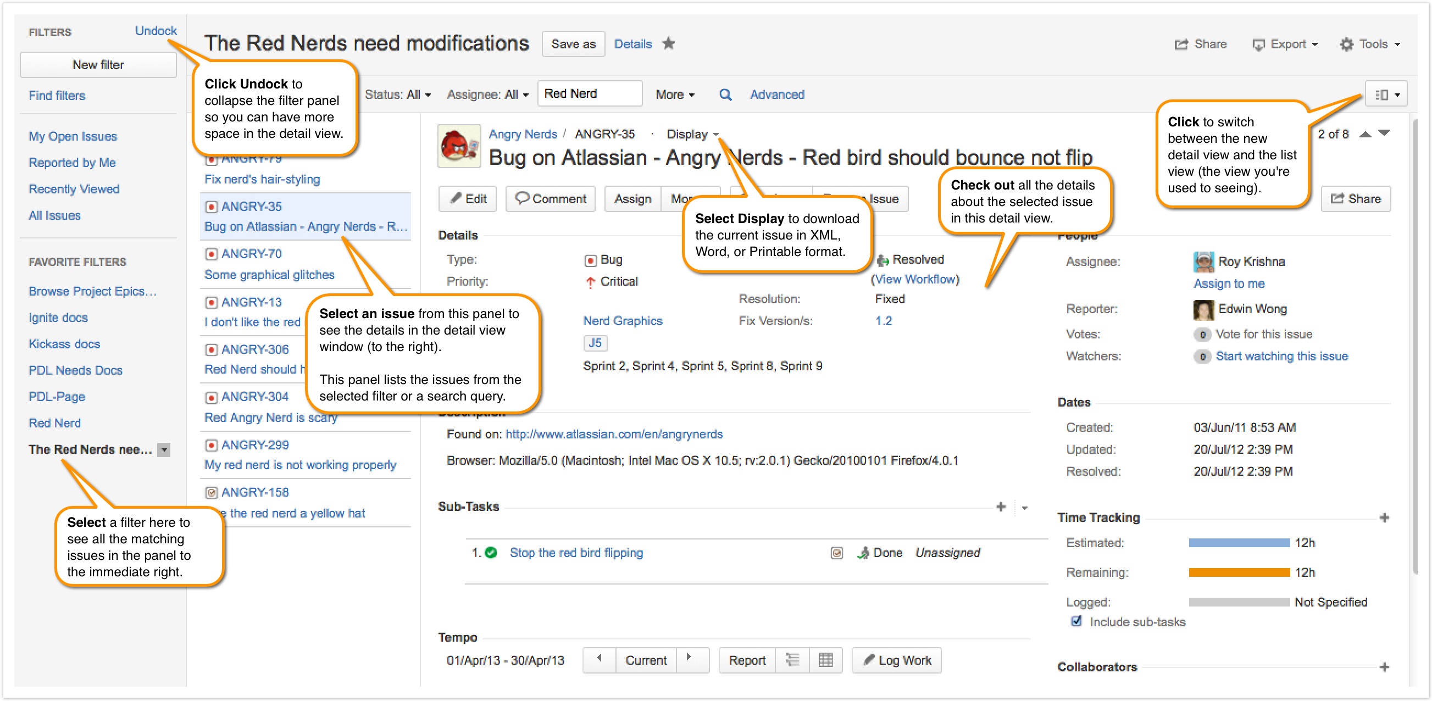Image resolution: width=1432 pixels, height=701 pixels.
Task: Go to next issue arrow
Action: coord(1384,134)
